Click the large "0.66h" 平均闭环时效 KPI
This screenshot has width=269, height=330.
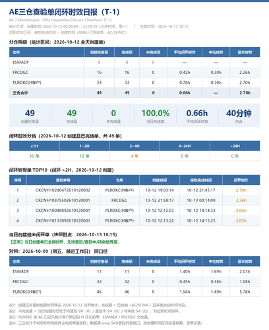[x=197, y=113]
